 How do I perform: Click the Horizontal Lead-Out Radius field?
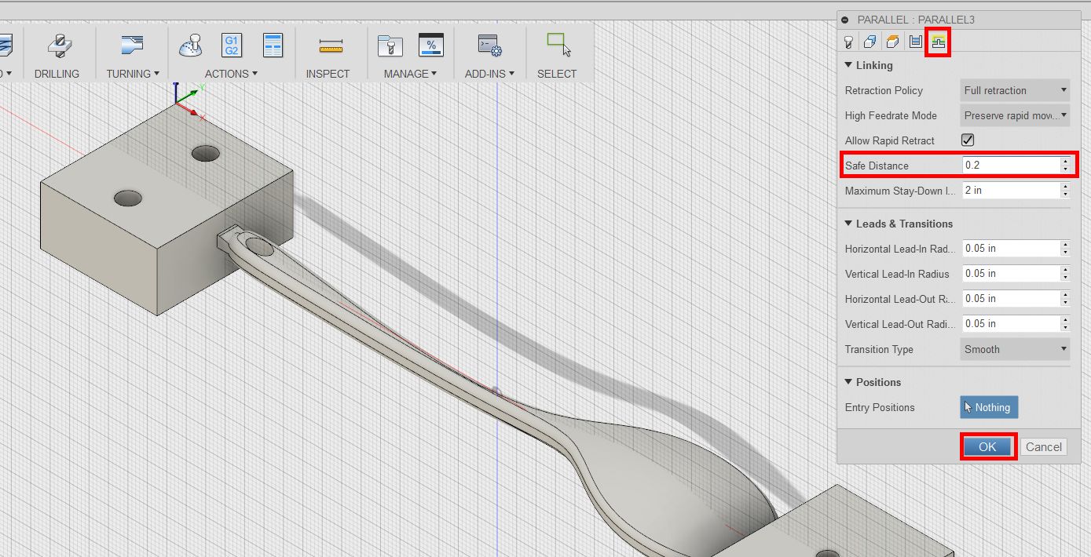point(1010,299)
